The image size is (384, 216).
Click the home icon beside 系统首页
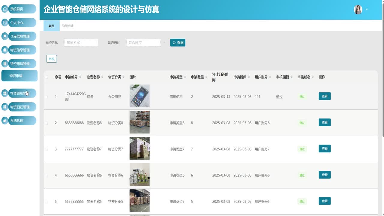click(x=4, y=9)
